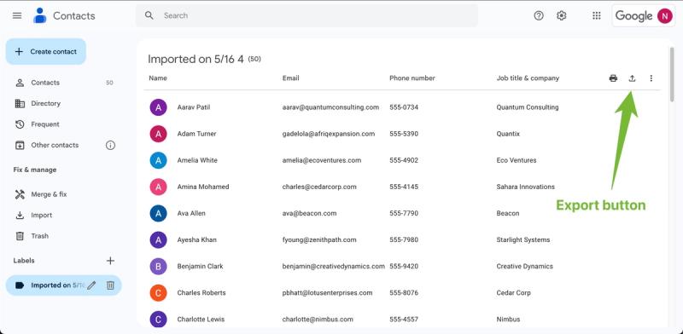Click Amina Mohamed's avatar
683x334 pixels.
click(x=158, y=187)
